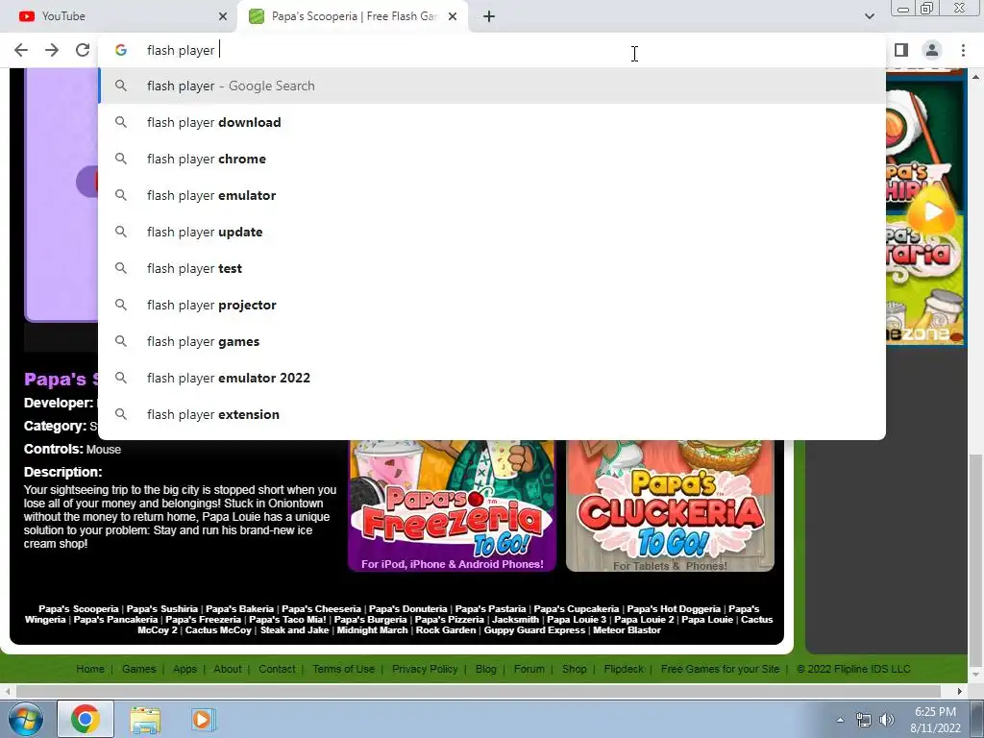Image resolution: width=984 pixels, height=738 pixels.
Task: Go to the footer Home link
Action: pos(90,669)
